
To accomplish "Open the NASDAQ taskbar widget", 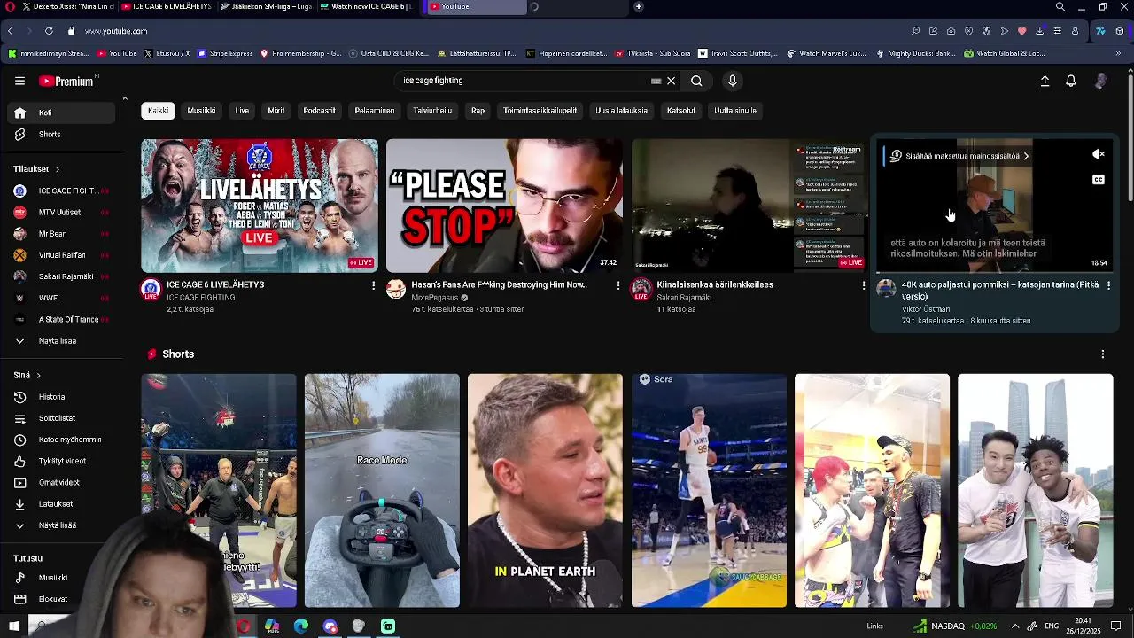I will tap(955, 626).
